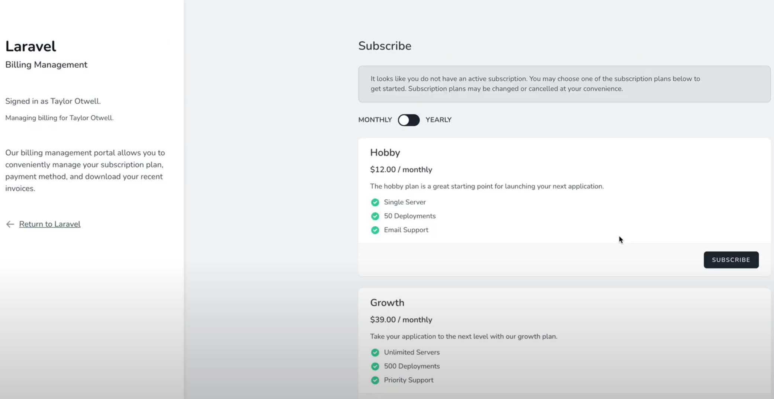Click the $12.00 / monthly price
This screenshot has height=399, width=774.
click(401, 170)
